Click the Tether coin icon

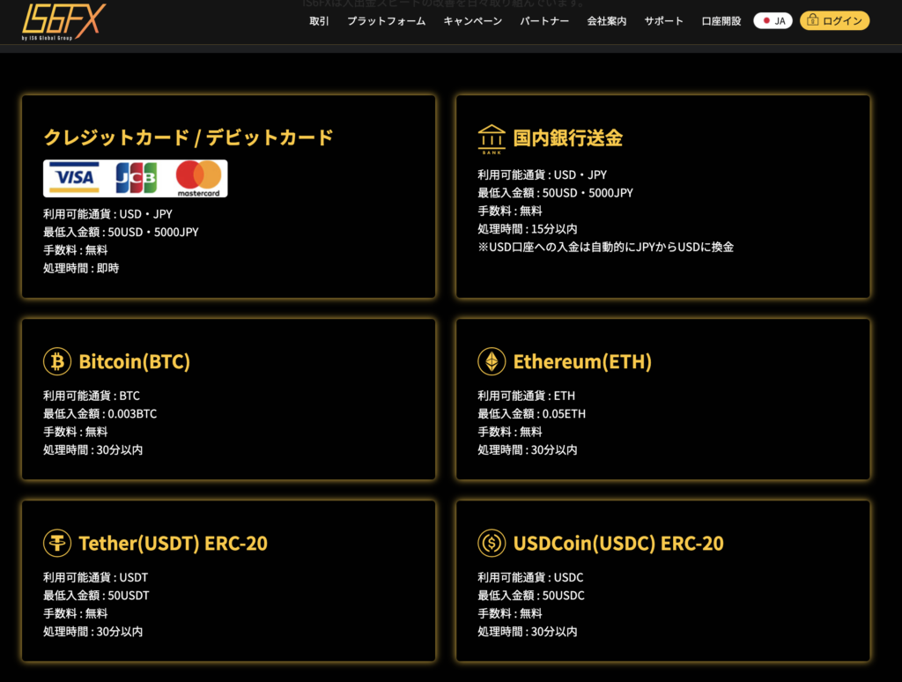57,543
